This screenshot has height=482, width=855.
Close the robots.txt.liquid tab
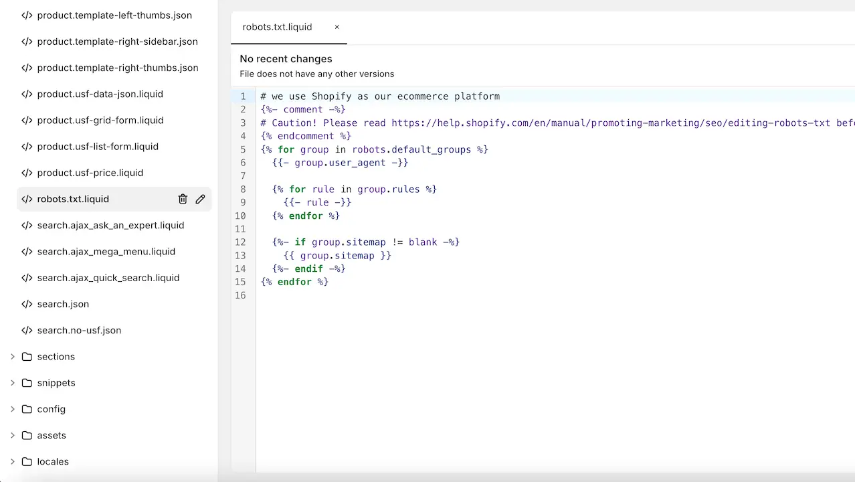click(x=337, y=27)
